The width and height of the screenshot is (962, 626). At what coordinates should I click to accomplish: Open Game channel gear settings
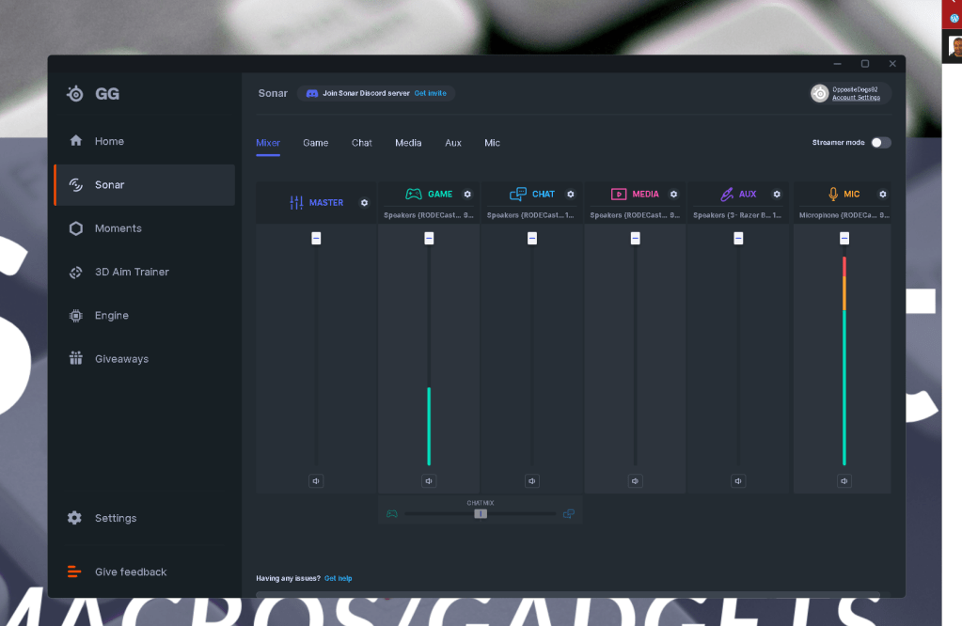coord(467,194)
